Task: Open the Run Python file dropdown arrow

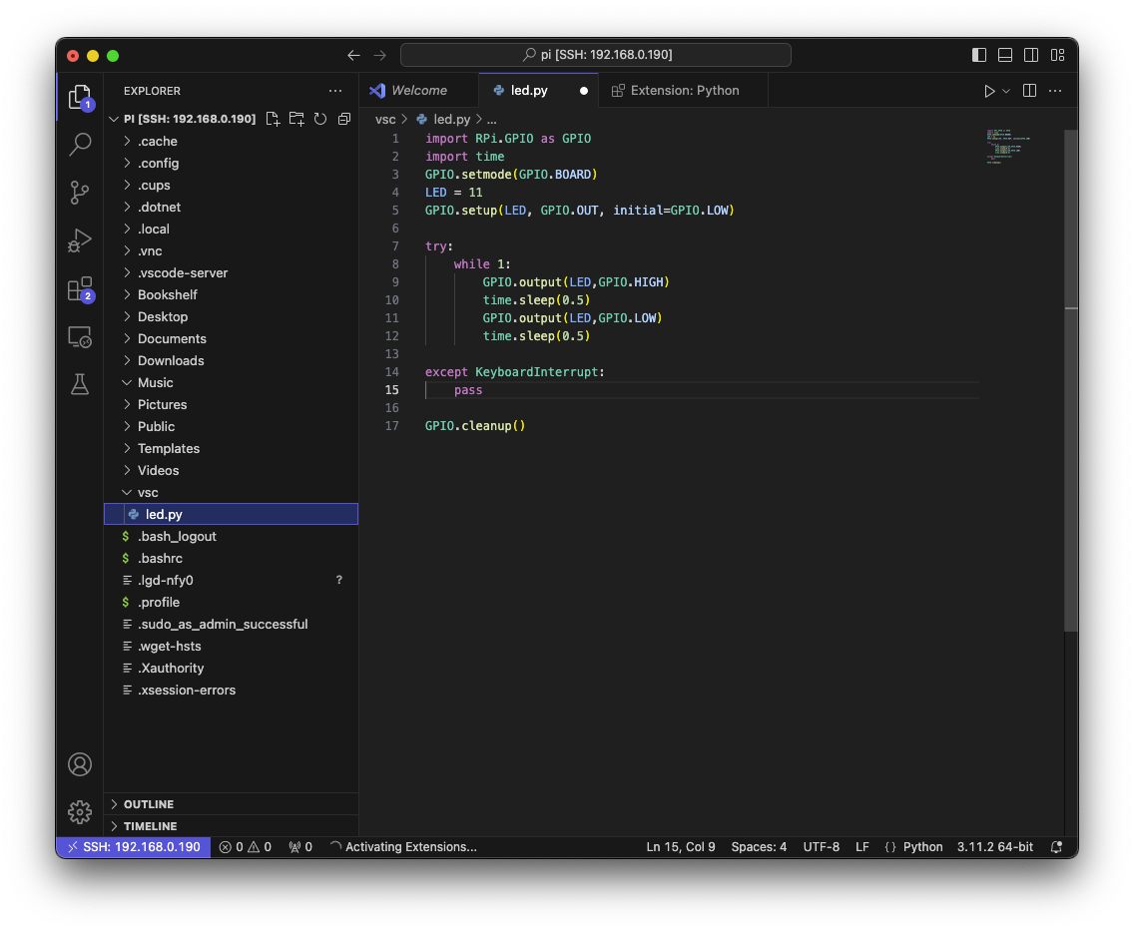Action: click(1006, 91)
